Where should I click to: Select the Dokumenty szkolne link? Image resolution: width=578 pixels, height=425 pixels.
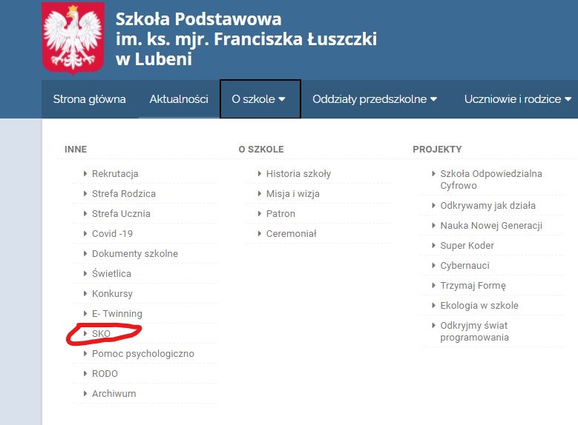[x=135, y=253]
